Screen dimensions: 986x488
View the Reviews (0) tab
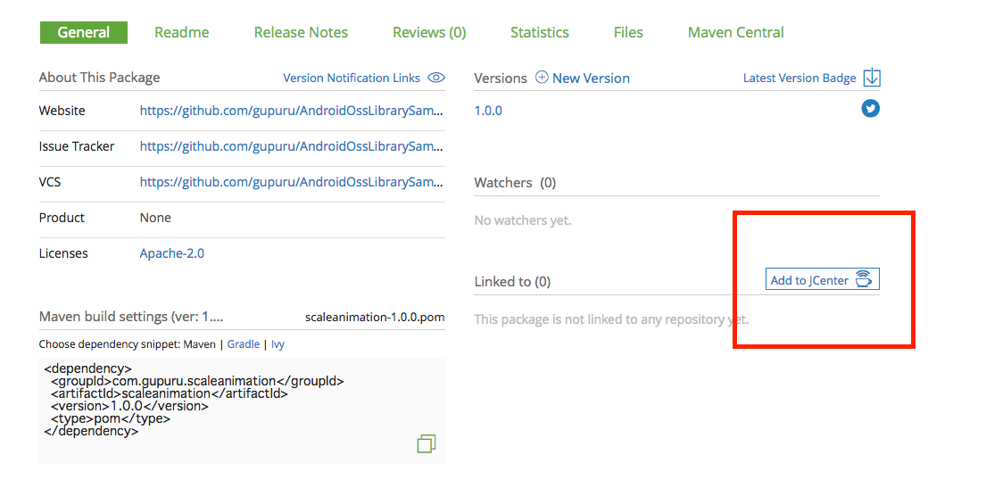pyautogui.click(x=429, y=33)
